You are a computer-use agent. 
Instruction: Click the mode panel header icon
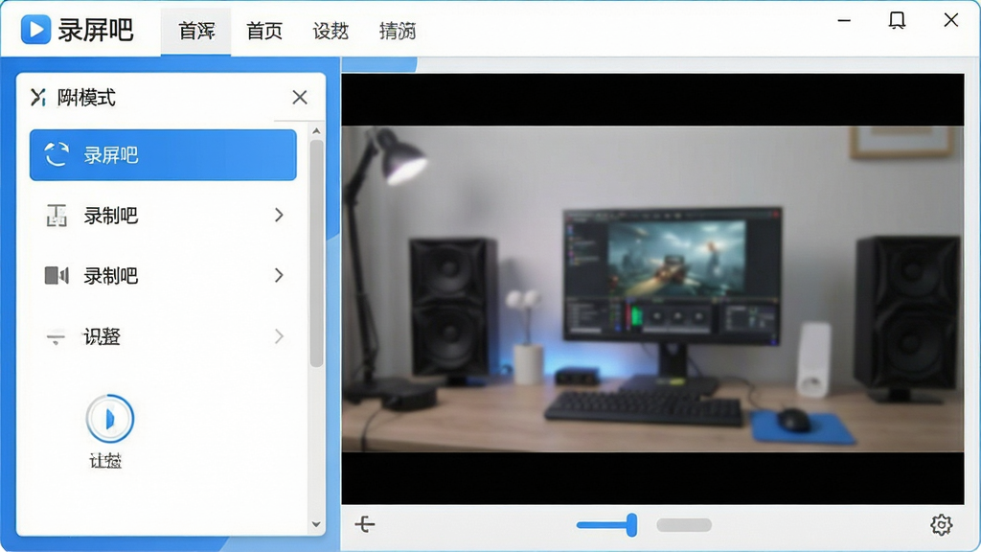(38, 97)
